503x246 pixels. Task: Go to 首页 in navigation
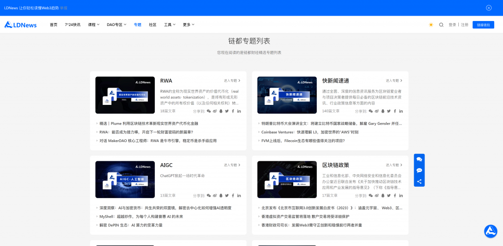pyautogui.click(x=54, y=25)
